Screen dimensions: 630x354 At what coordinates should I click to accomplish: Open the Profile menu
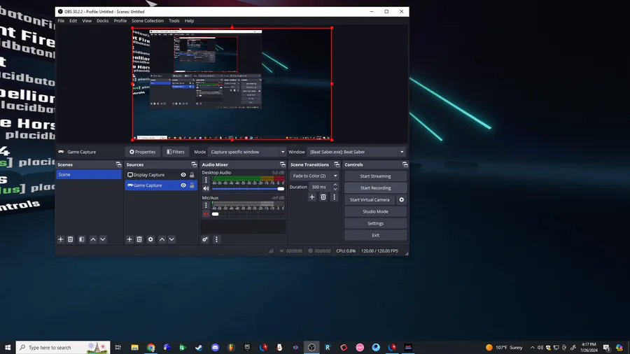[120, 21]
